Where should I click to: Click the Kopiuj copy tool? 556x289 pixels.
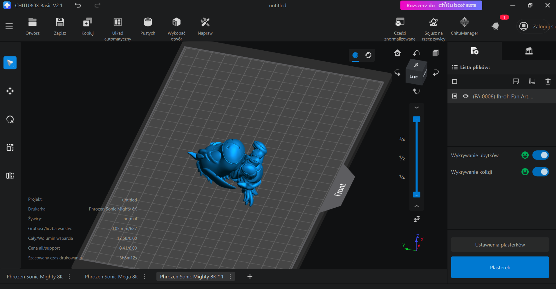point(88,27)
